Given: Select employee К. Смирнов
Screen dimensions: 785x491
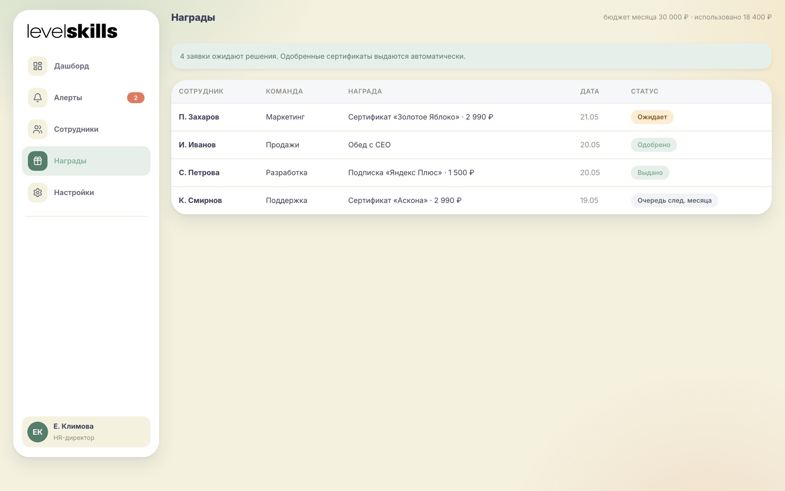Looking at the screenshot, I should tap(200, 201).
